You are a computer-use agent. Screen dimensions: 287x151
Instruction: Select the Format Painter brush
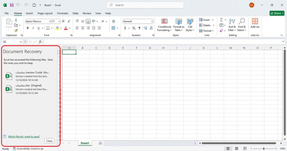[16, 30]
